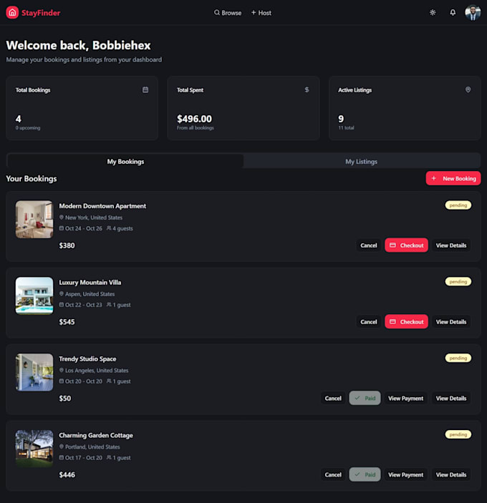Click the Charming Garden Cottage title
487x503 pixels.
[x=96, y=435]
